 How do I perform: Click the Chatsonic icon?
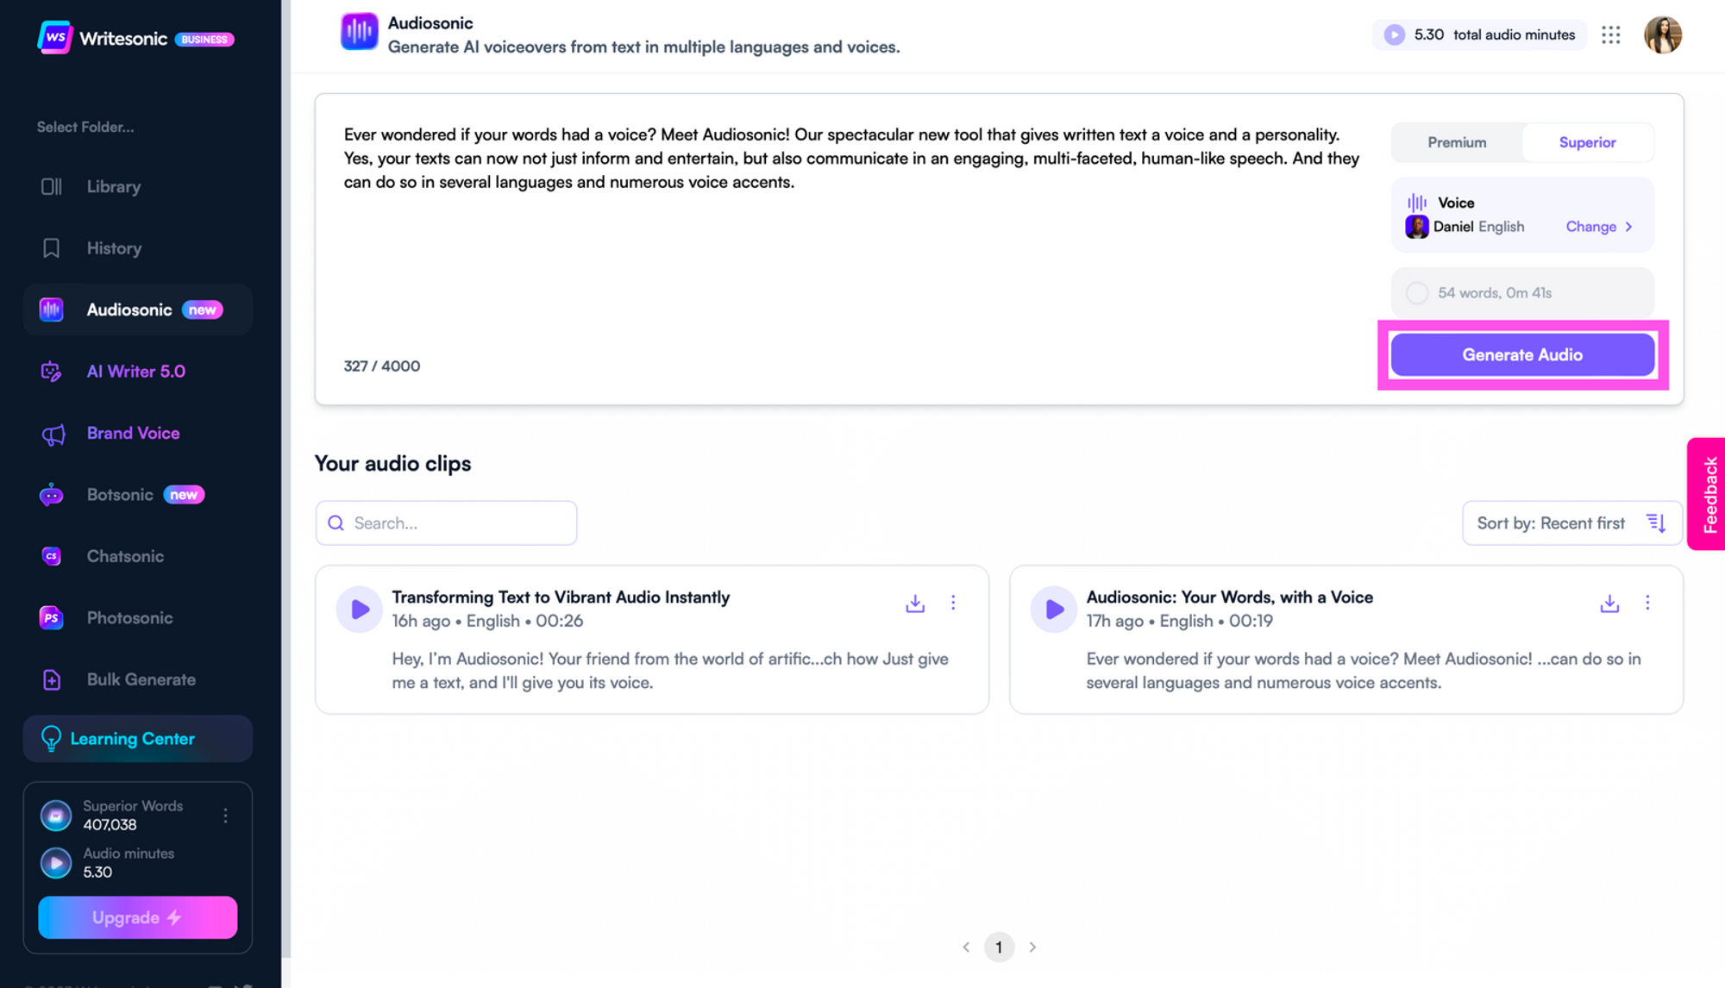coord(52,555)
